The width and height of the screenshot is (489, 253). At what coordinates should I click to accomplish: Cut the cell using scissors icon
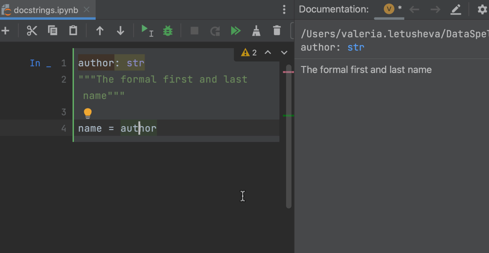(x=32, y=31)
